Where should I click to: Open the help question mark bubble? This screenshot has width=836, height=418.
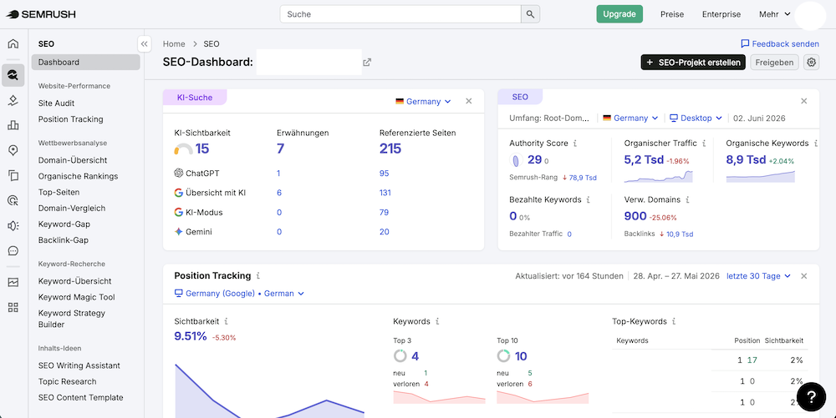(x=811, y=396)
